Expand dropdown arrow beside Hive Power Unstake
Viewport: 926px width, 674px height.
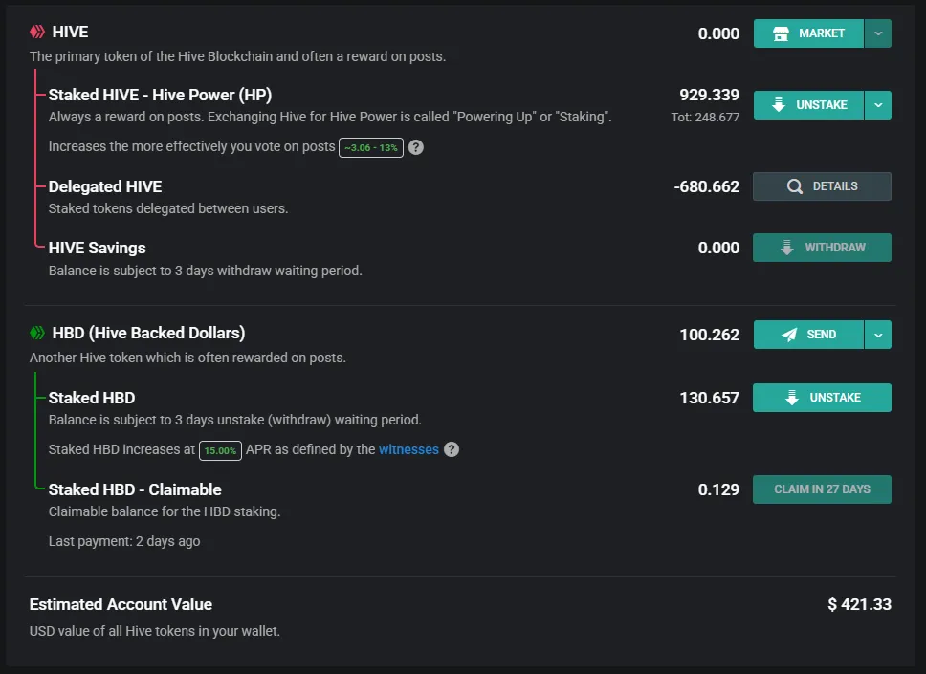pyautogui.click(x=878, y=105)
